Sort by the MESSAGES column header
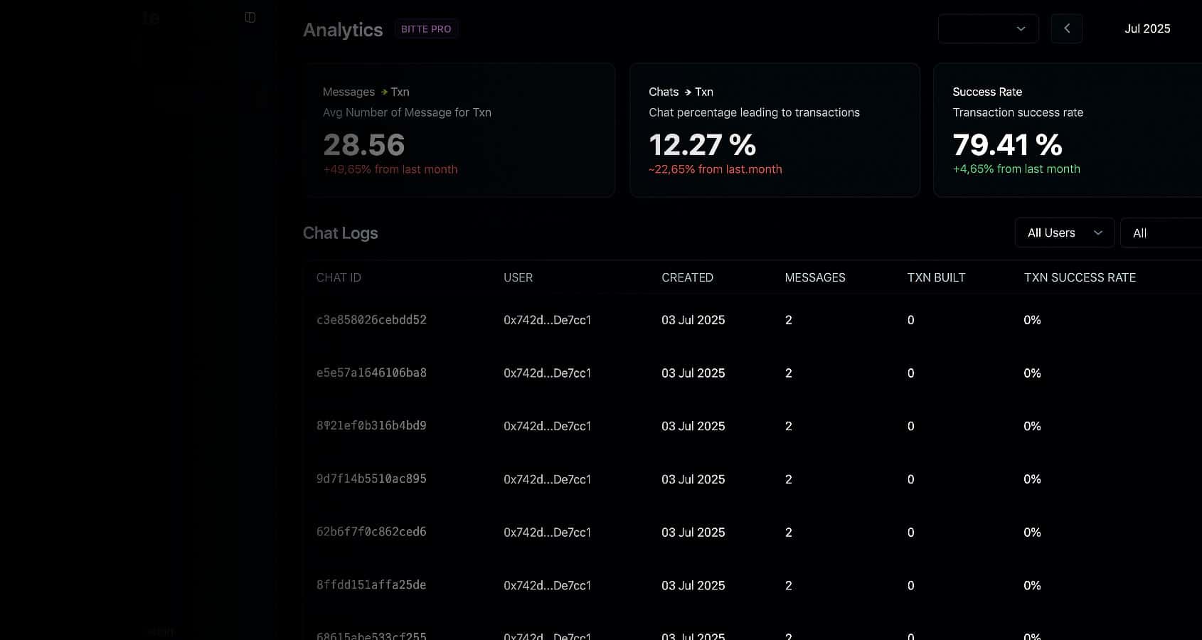1202x640 pixels. pos(815,277)
